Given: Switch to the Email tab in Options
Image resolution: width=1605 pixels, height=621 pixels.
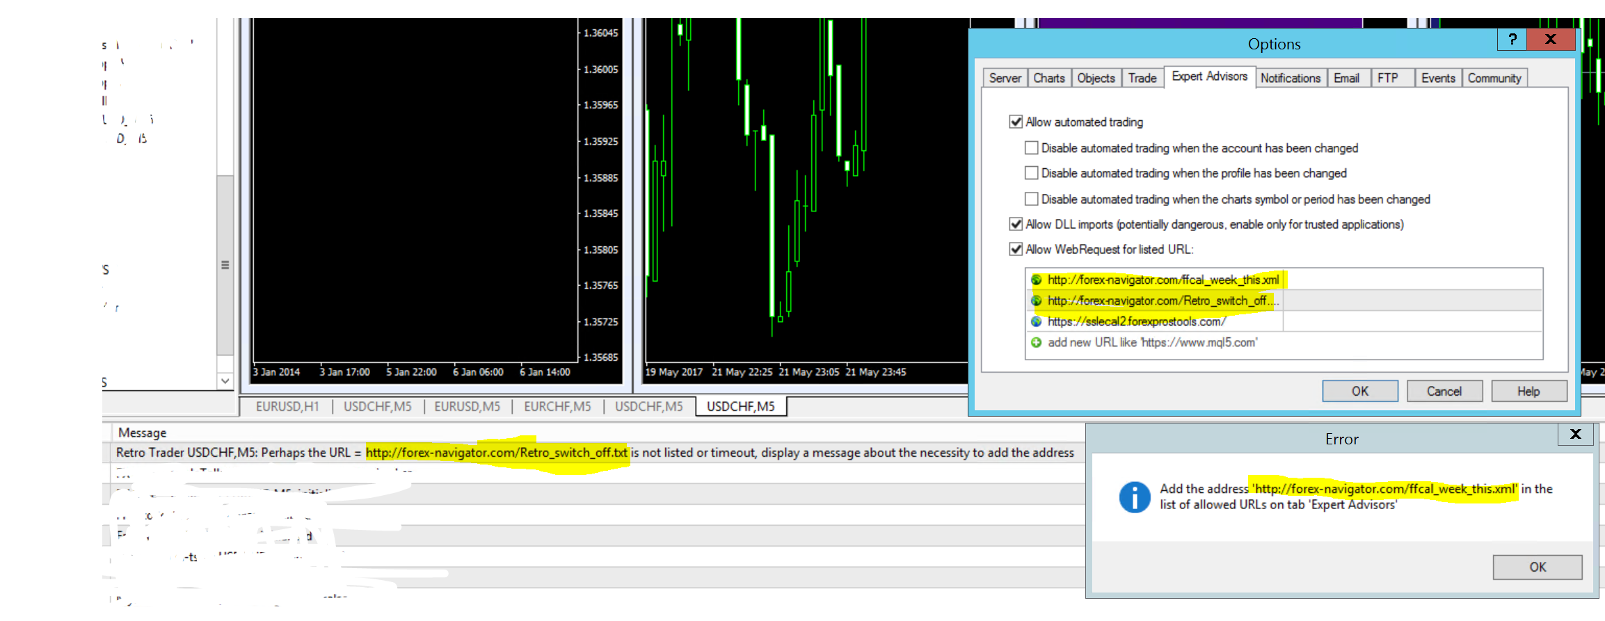Looking at the screenshot, I should [x=1347, y=78].
